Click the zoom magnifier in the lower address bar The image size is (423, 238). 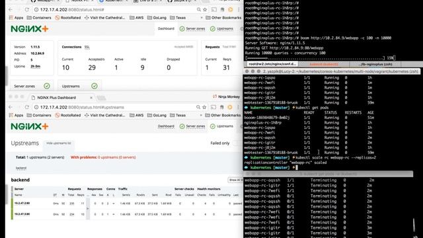(x=198, y=107)
